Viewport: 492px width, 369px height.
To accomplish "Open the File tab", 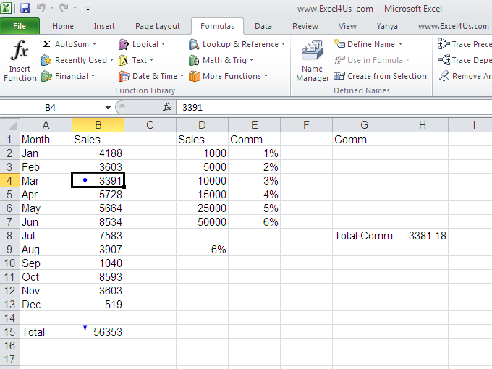I will (x=20, y=26).
